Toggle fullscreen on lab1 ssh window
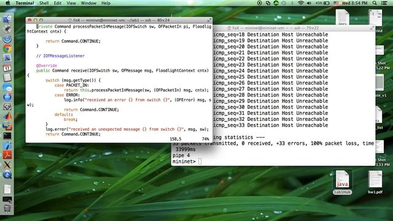The image size is (393, 221). [209, 20]
